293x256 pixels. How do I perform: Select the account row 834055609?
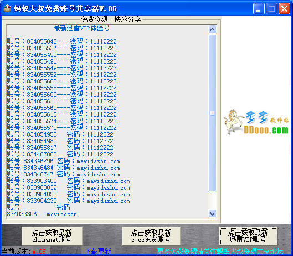tap(62, 95)
